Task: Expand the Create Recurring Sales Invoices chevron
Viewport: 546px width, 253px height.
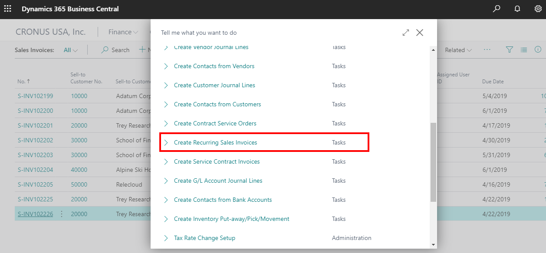Action: [166, 143]
